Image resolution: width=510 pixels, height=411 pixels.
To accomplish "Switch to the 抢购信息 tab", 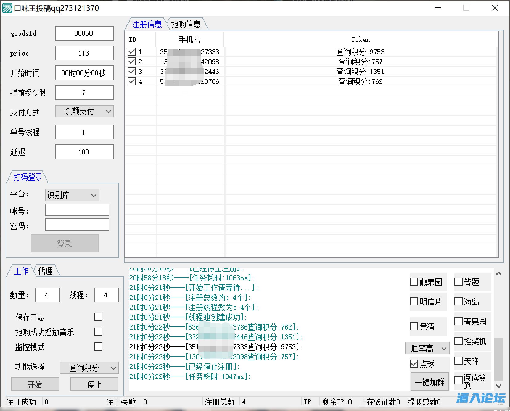I will (x=186, y=24).
